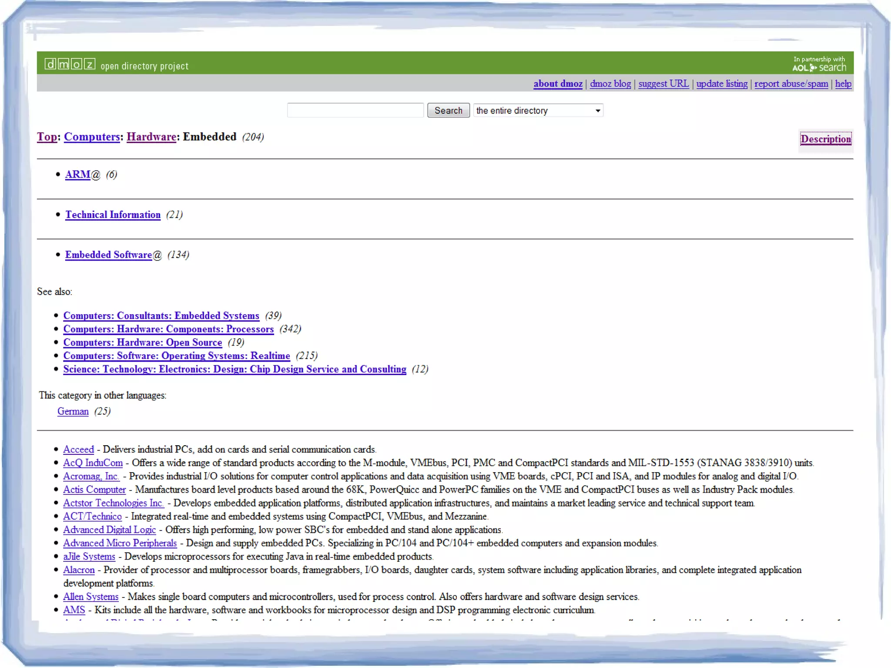Open the Advanced Digital Logic listing
Image resolution: width=891 pixels, height=668 pixels.
(x=109, y=530)
